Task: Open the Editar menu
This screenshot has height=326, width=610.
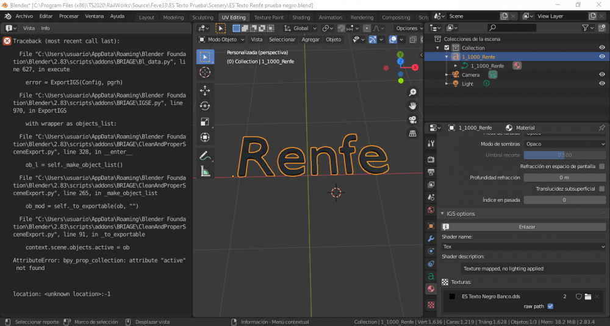Action: [46, 16]
